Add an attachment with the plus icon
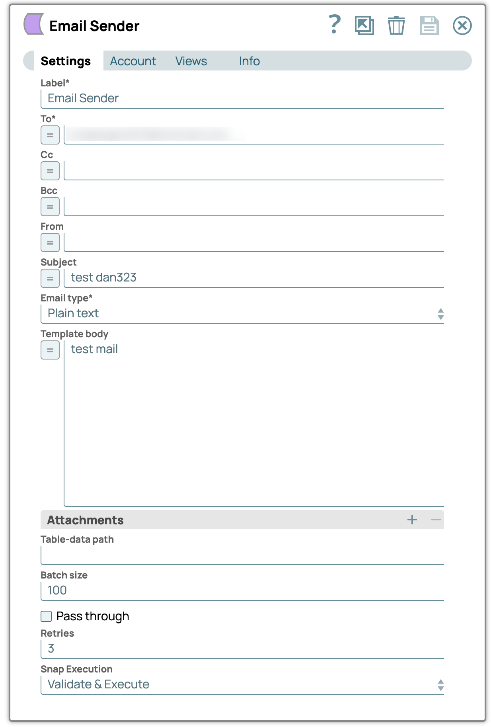The image size is (491, 727). 412,520
